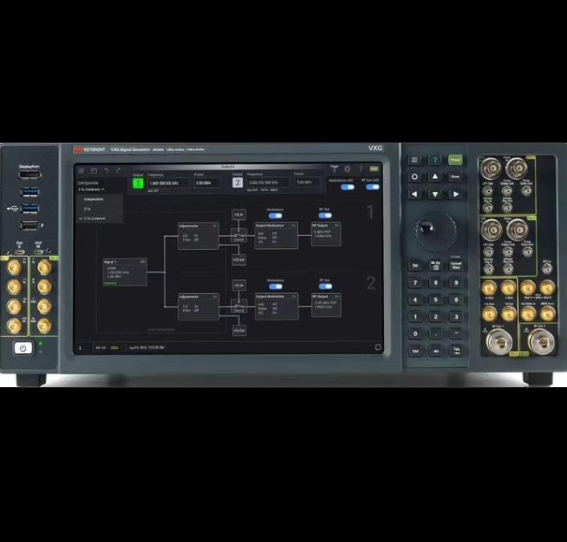Edit the Output 2 frequency field
The width and height of the screenshot is (567, 542).
tap(268, 182)
